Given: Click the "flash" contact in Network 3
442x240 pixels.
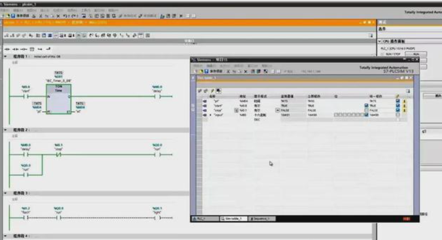Looking at the screenshot, I should 25,218.
